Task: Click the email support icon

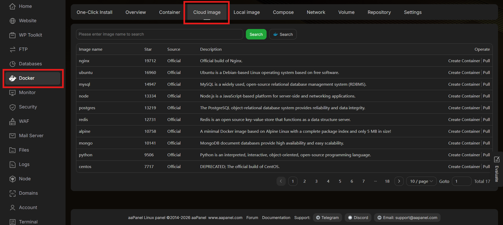Action: (379, 218)
